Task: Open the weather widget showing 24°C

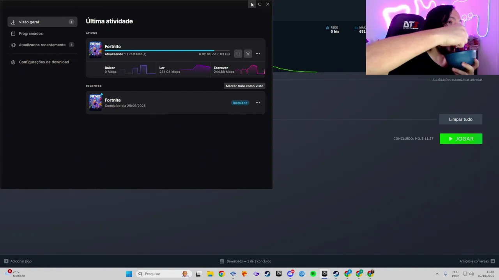Action: 16,274
